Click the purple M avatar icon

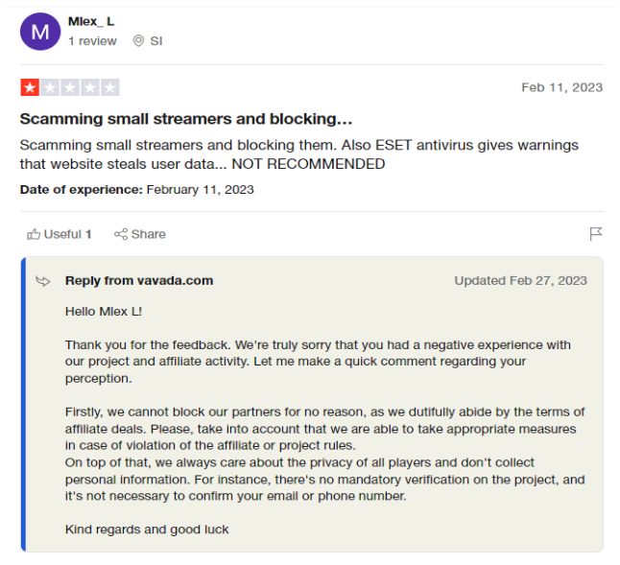[x=40, y=32]
